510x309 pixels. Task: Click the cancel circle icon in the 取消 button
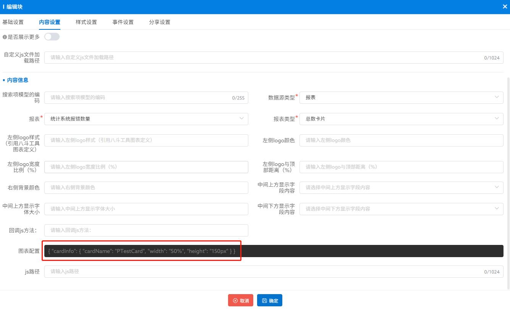point(235,301)
